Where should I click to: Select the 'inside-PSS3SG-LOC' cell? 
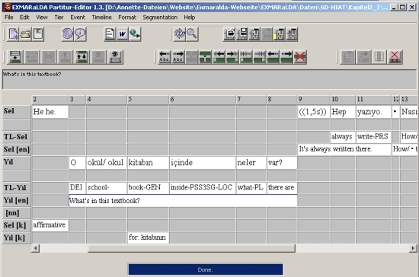(x=203, y=188)
